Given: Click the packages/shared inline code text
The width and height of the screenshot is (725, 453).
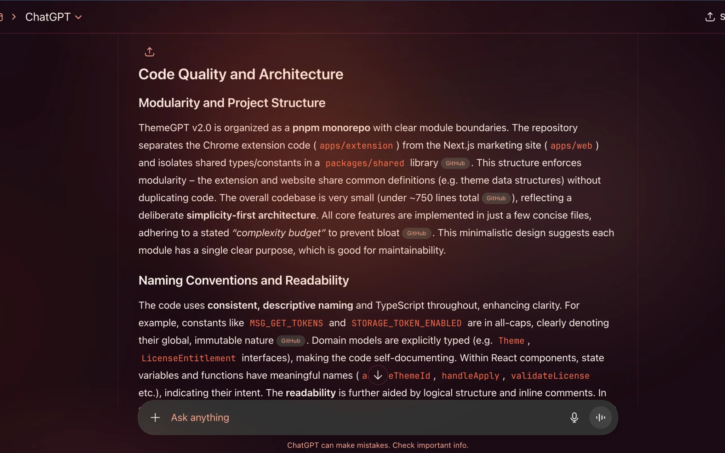Looking at the screenshot, I should pos(364,163).
